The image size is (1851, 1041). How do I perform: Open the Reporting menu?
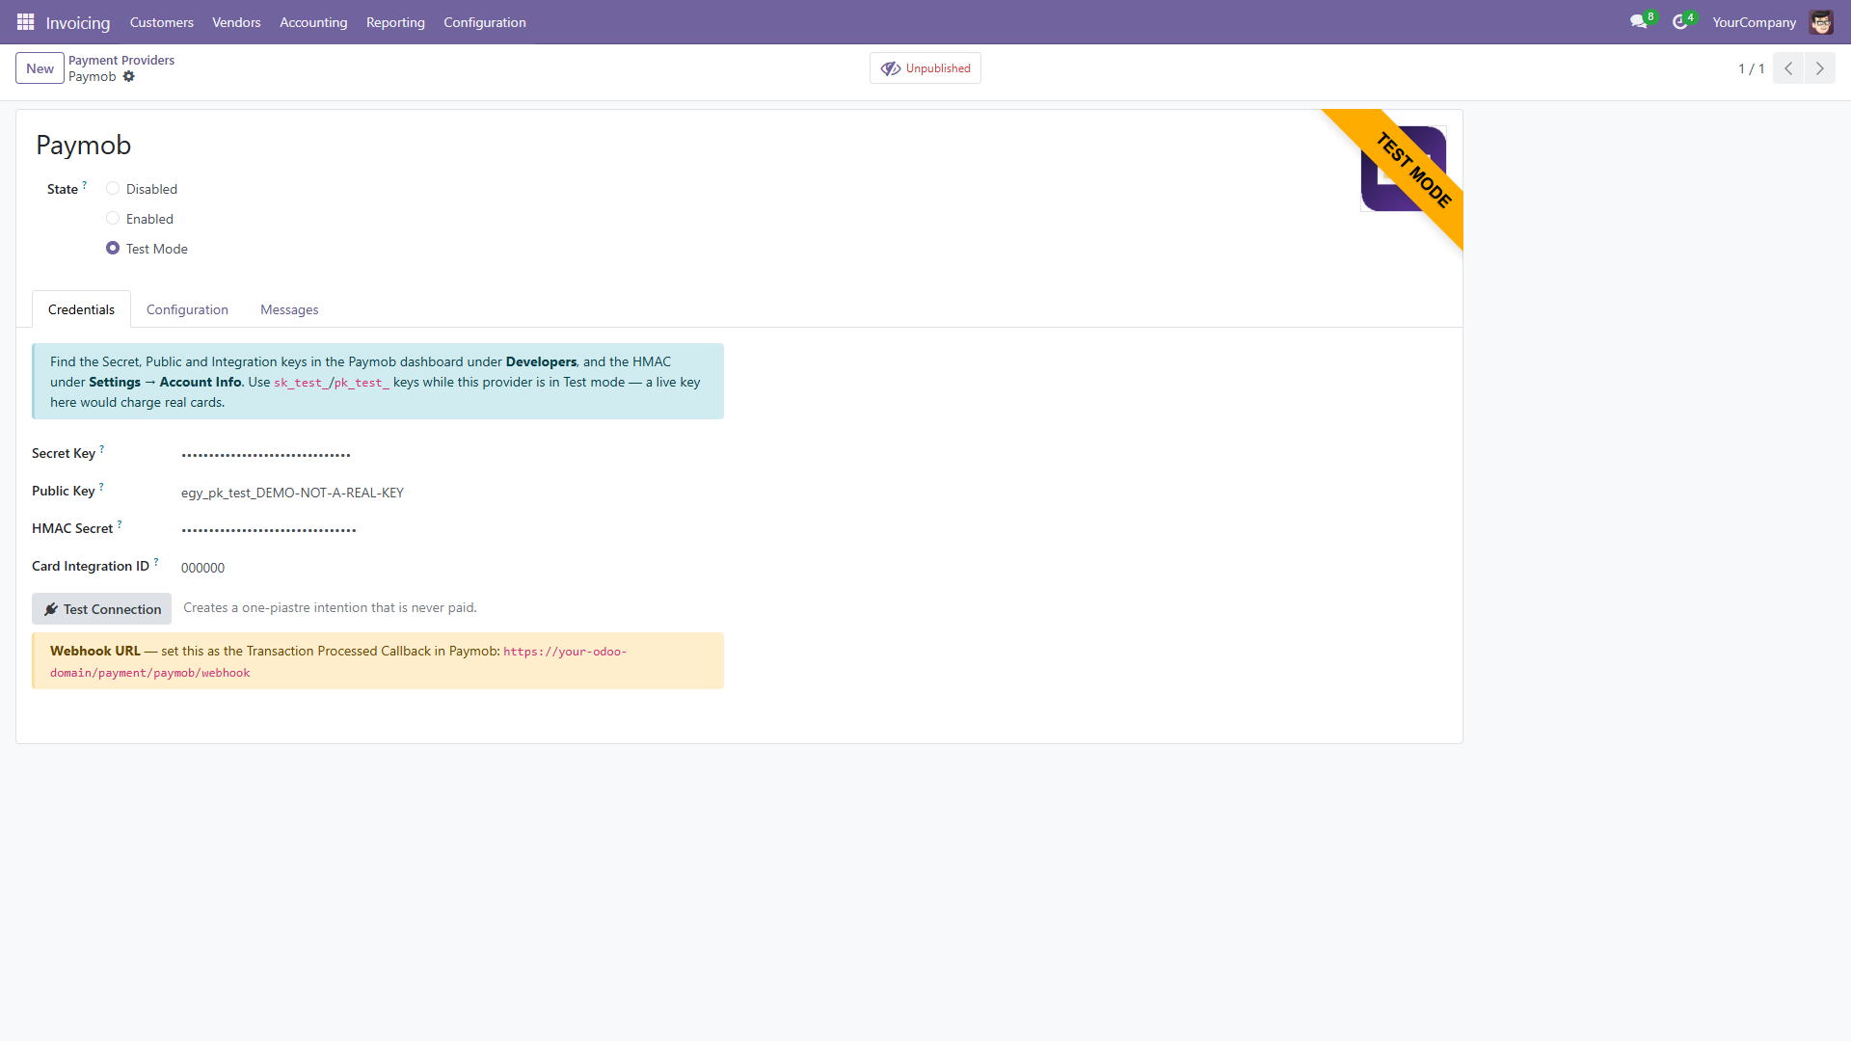(x=395, y=22)
